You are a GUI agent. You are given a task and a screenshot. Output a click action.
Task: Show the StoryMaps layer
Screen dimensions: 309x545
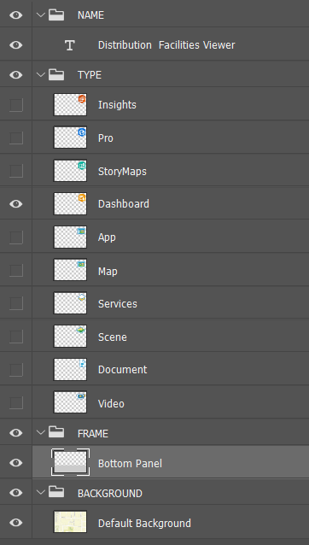pos(16,171)
